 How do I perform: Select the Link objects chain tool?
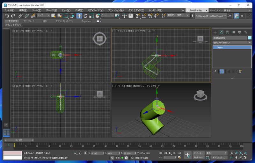pyautogui.click(x=20, y=16)
